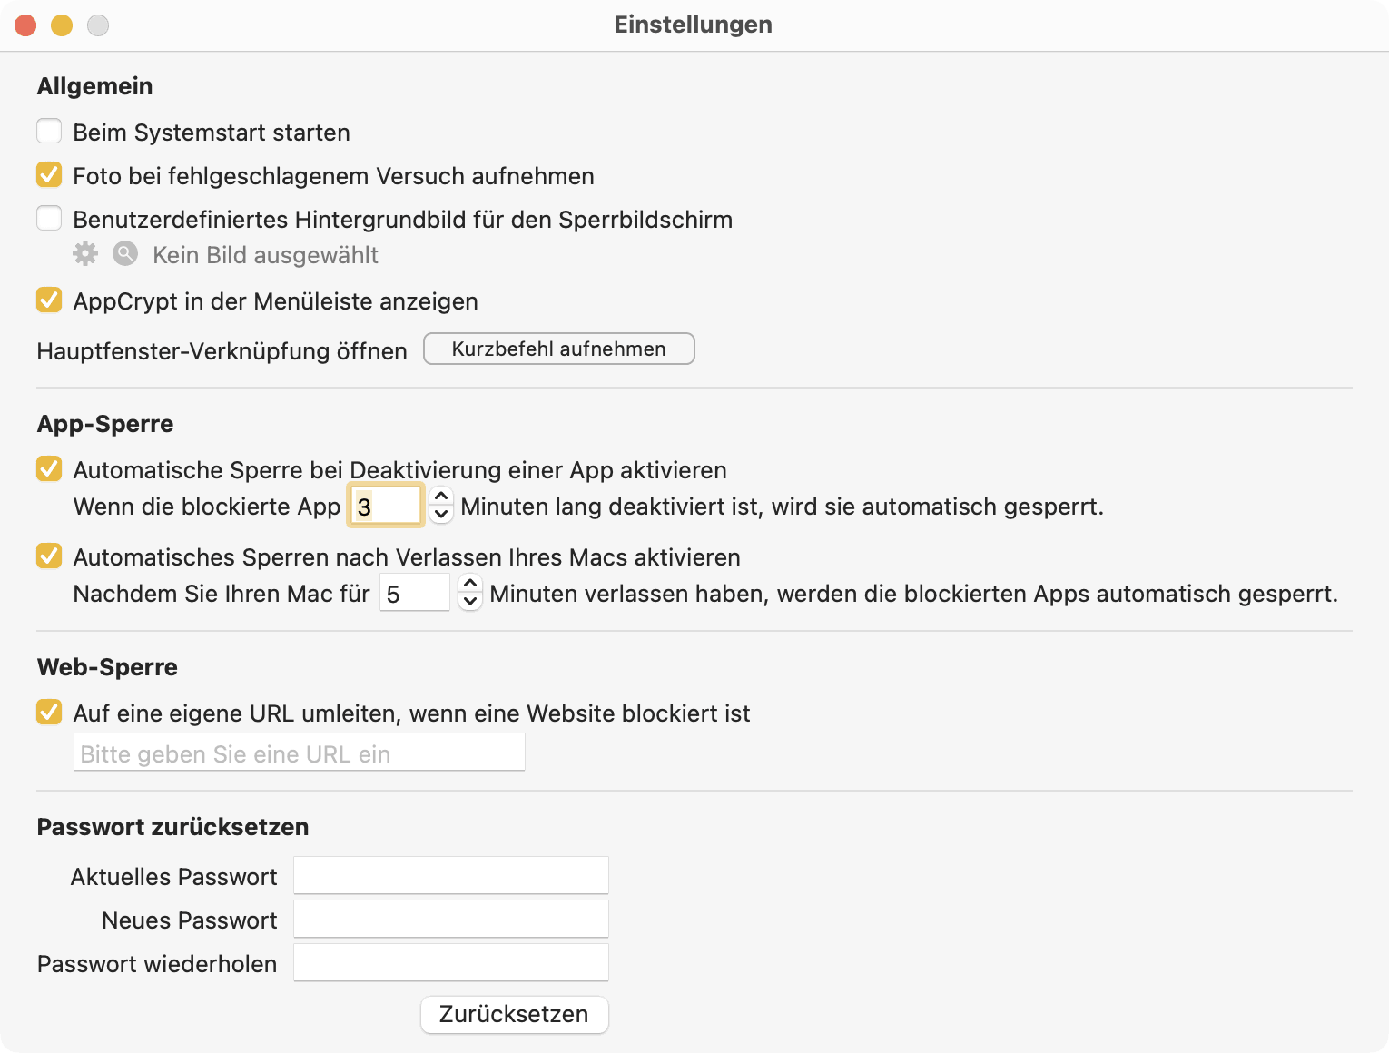Toggle Automatische Sperre bei Deaktivierung einer App
Image resolution: width=1389 pixels, height=1053 pixels.
[49, 468]
